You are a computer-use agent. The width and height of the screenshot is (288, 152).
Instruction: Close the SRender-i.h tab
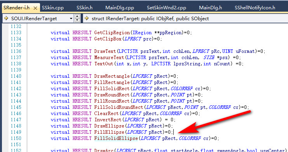click(x=35, y=8)
